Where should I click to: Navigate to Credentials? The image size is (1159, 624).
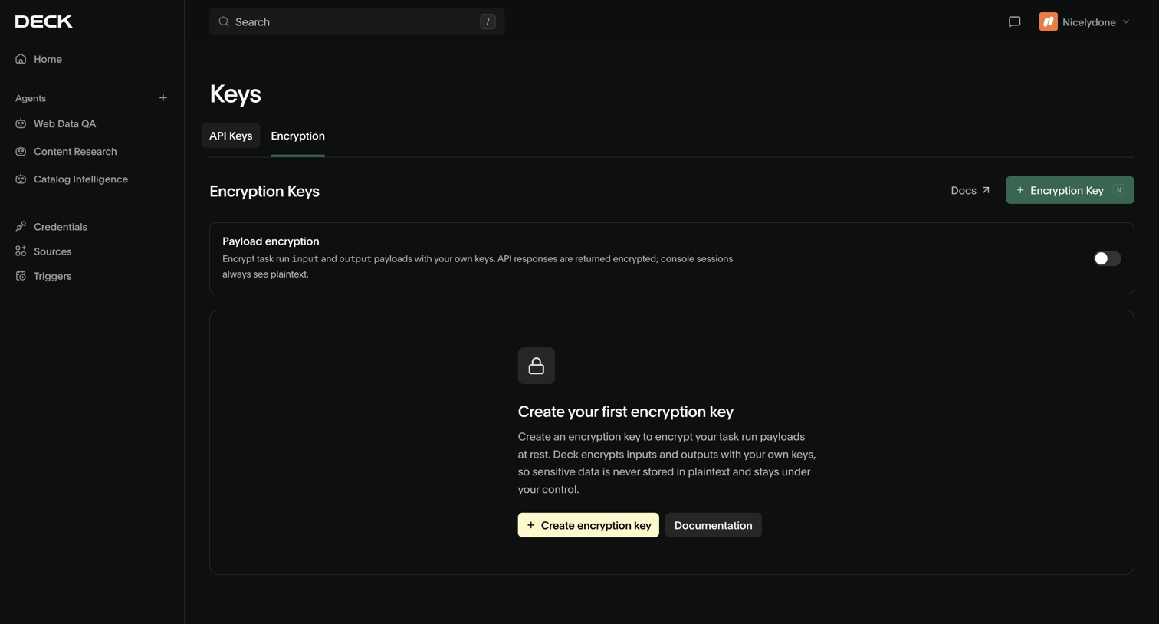coord(60,226)
